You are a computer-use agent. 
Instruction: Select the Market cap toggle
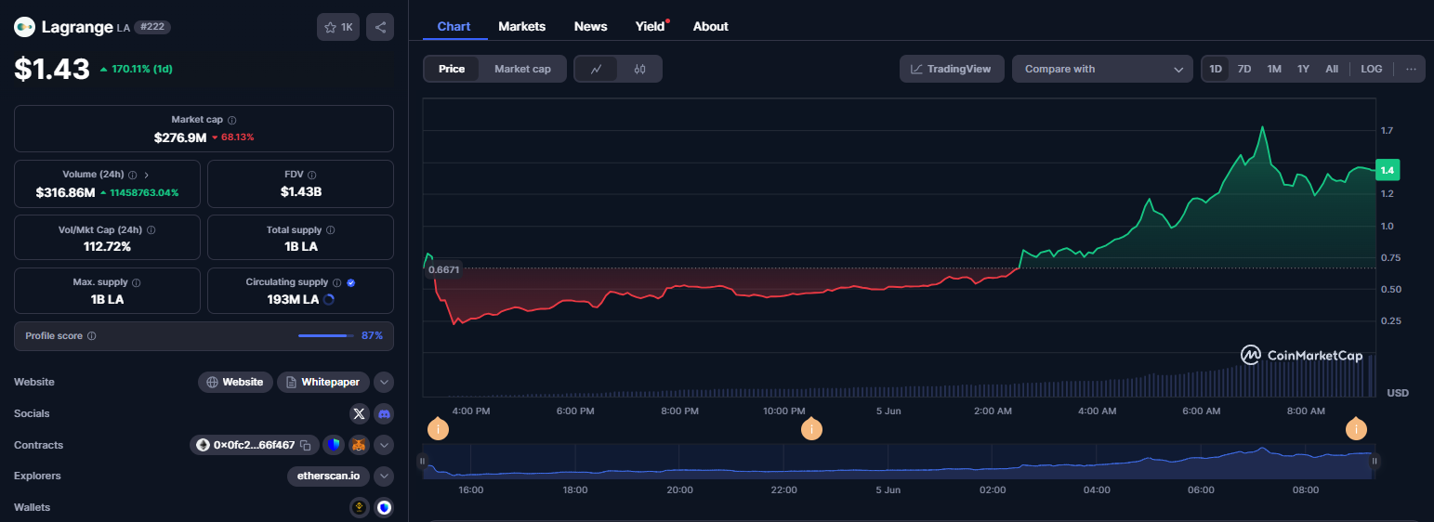pos(522,69)
